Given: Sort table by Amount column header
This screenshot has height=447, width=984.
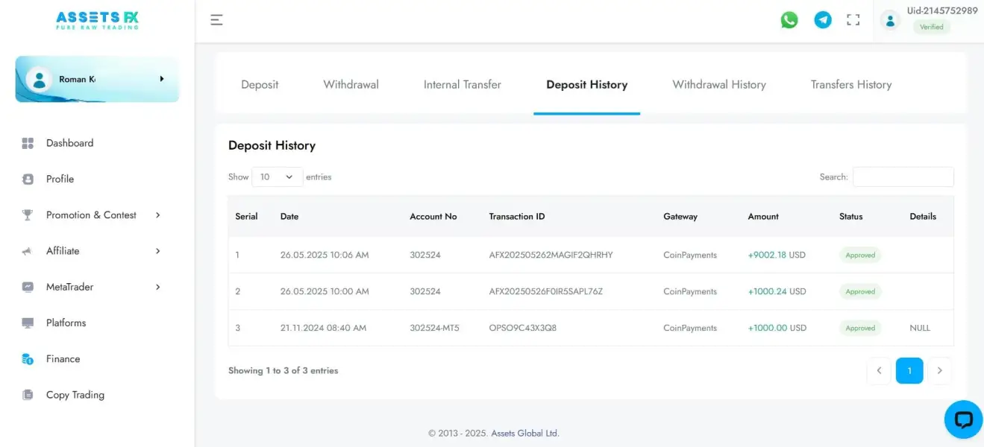Looking at the screenshot, I should (x=763, y=217).
